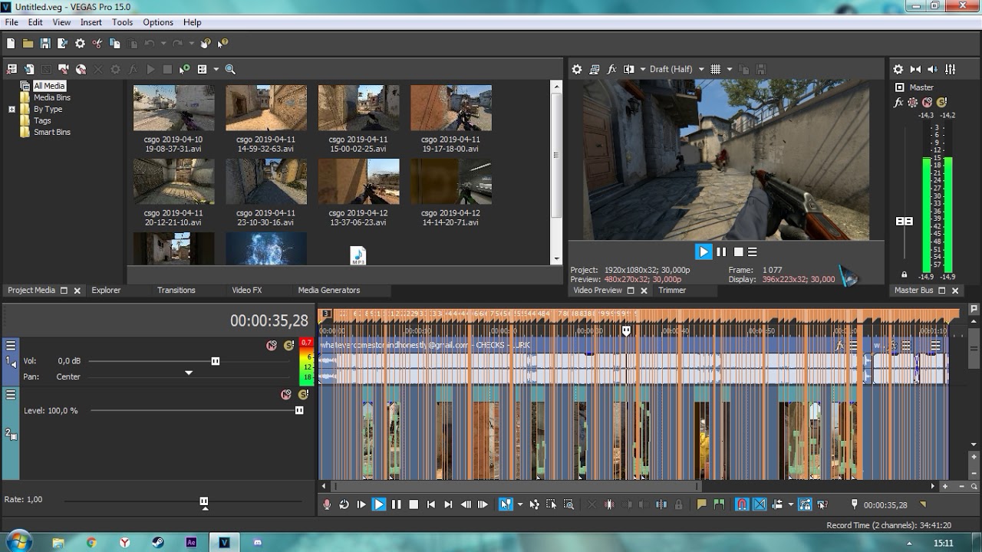This screenshot has width=982, height=552.
Task: Toggle the preview Overlays grid icon
Action: point(716,69)
